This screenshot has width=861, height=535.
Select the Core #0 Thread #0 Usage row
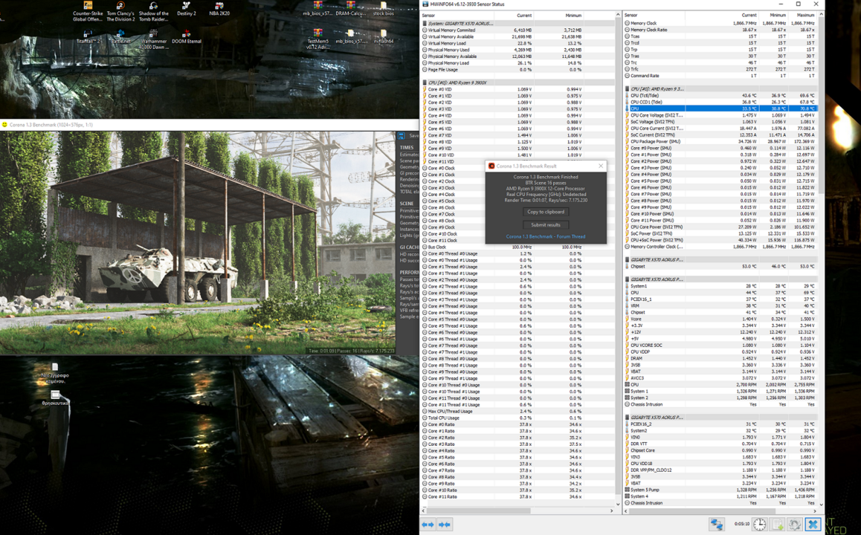517,253
